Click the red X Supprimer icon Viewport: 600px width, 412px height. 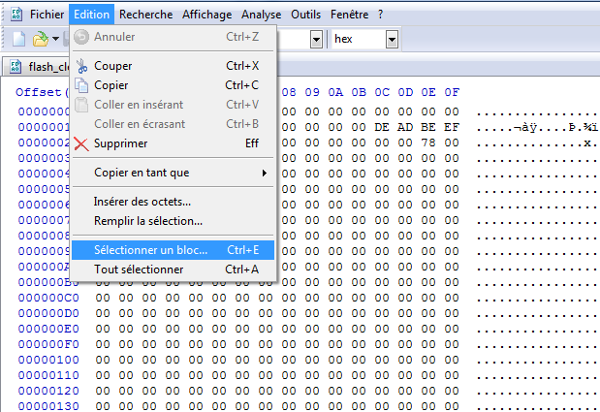pyautogui.click(x=82, y=143)
